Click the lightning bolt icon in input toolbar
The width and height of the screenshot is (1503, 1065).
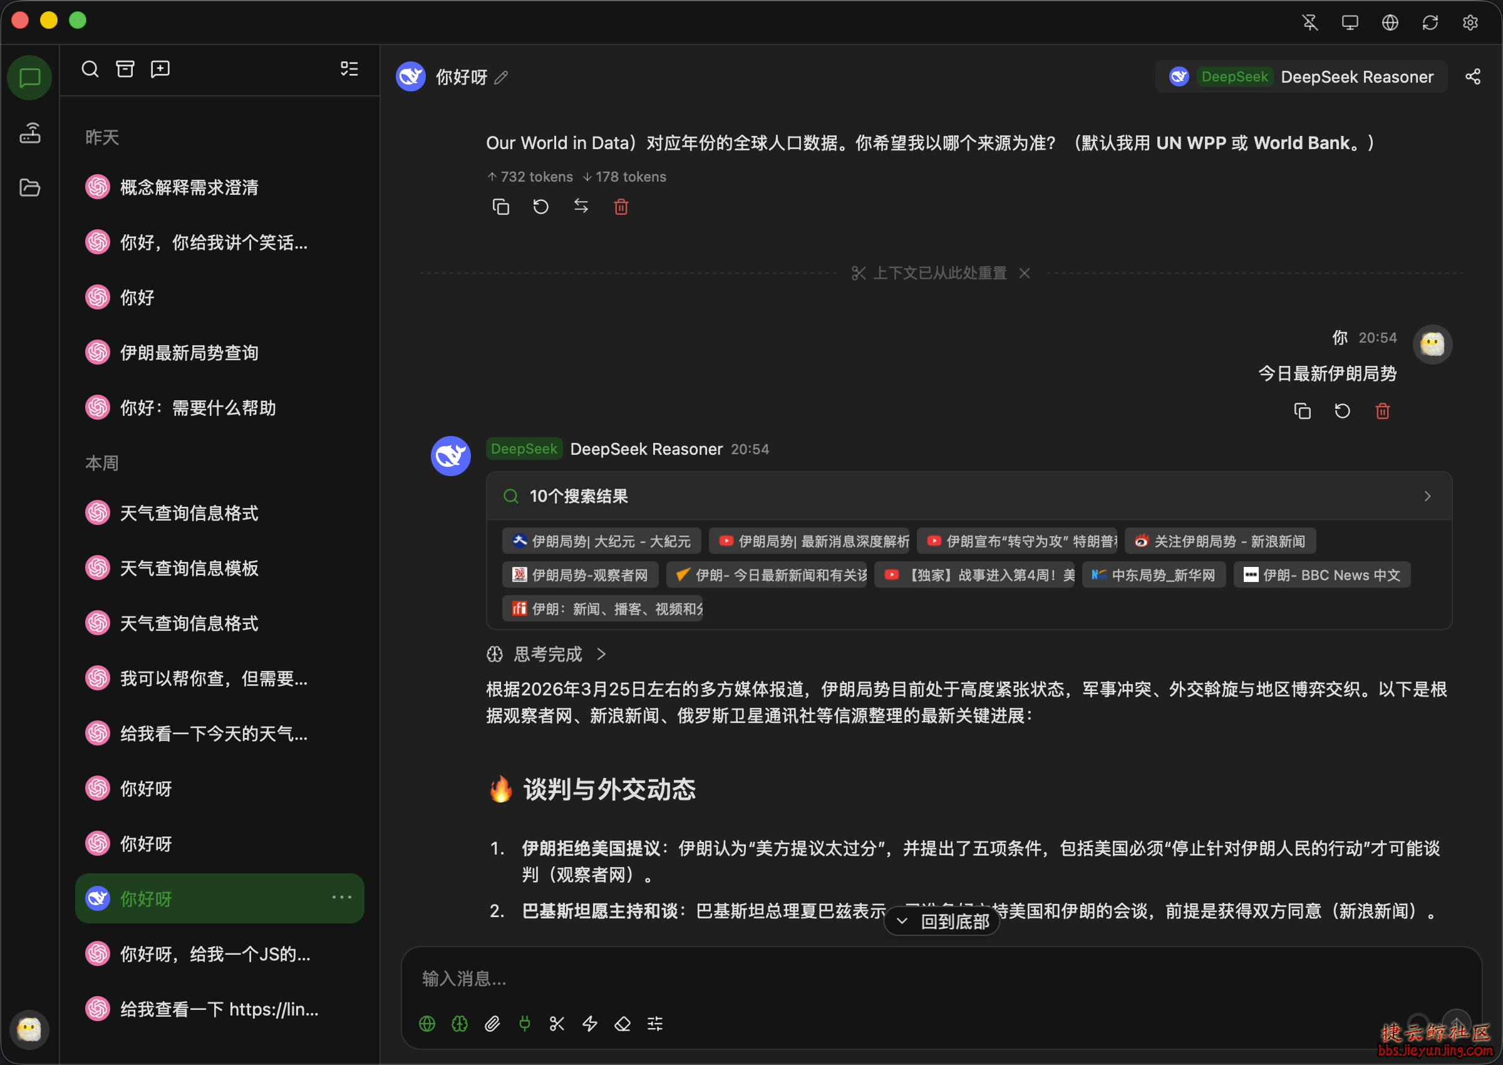[590, 1024]
